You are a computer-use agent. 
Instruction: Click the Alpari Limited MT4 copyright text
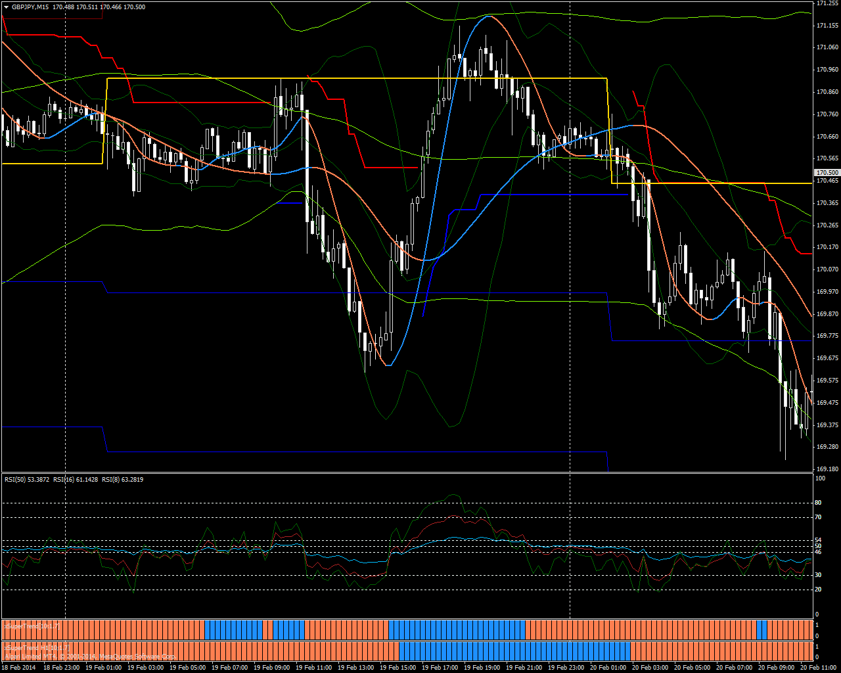[90, 656]
